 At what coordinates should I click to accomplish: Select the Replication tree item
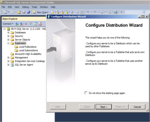[x=20, y=43]
